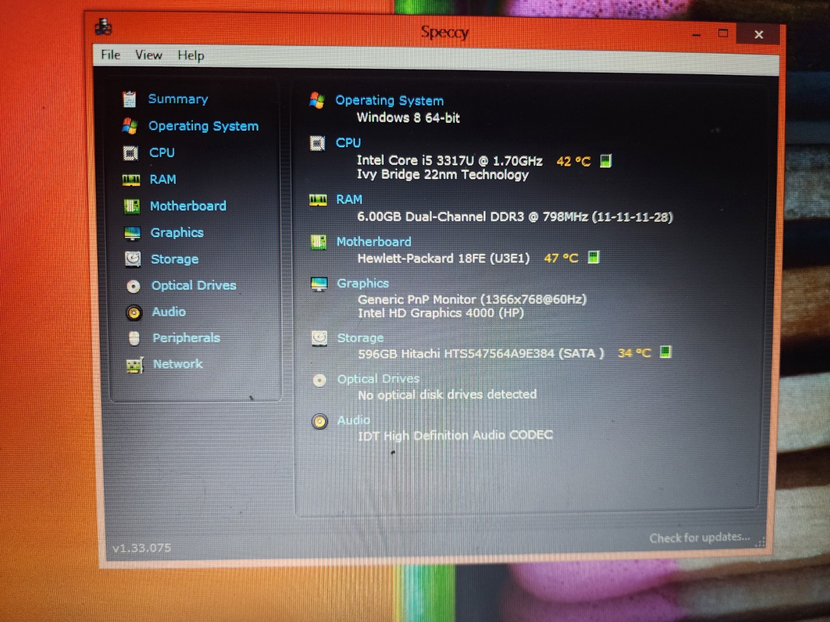Open the File menu
The width and height of the screenshot is (830, 622).
click(x=110, y=54)
